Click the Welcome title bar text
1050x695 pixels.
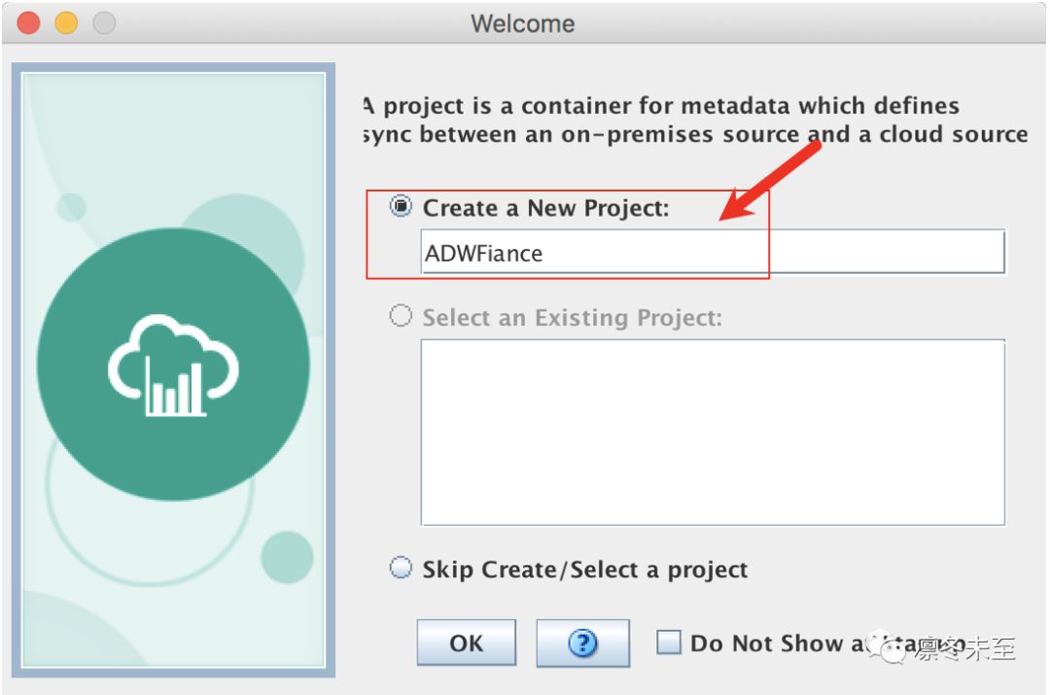(523, 23)
